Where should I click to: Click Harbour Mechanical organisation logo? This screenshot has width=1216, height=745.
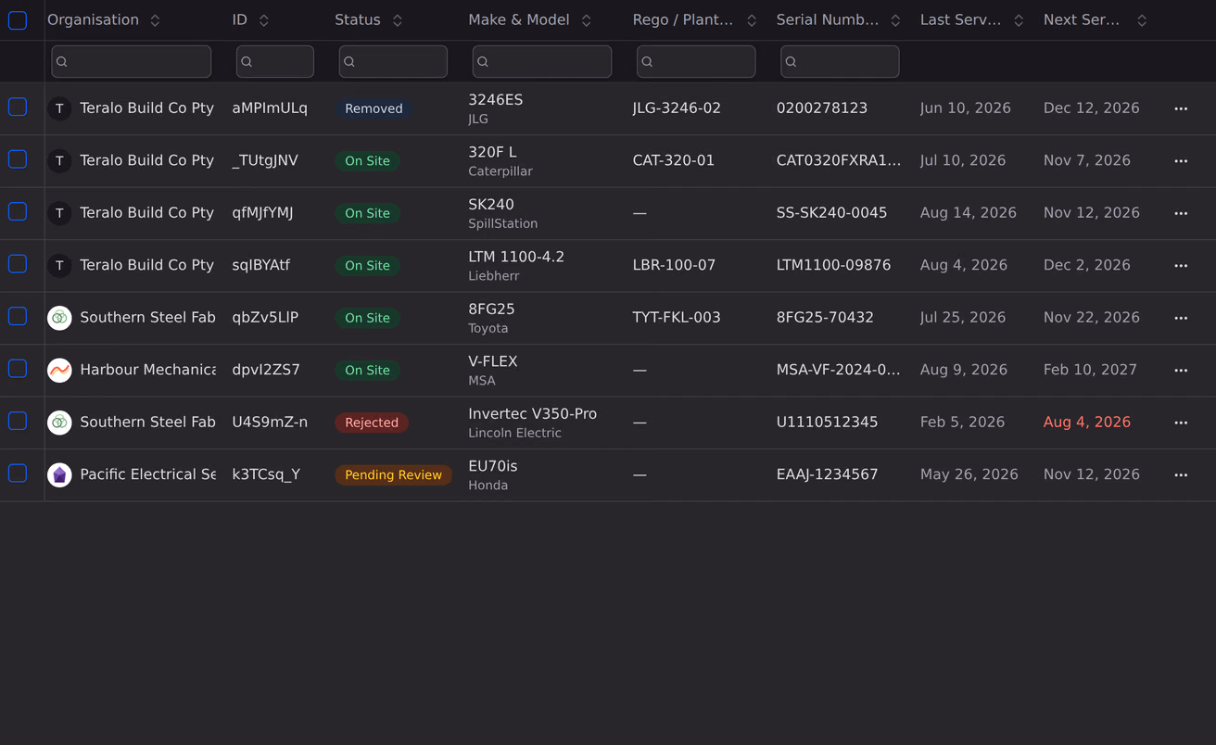pyautogui.click(x=59, y=370)
